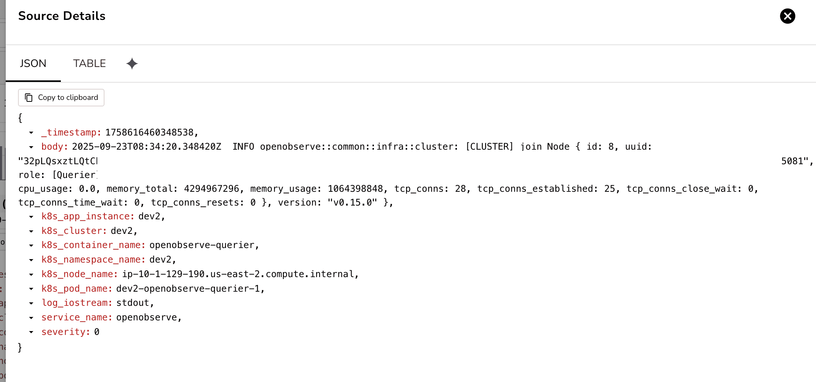Click the Copy to clipboard button
Viewport: 816px width, 382px height.
coord(61,98)
